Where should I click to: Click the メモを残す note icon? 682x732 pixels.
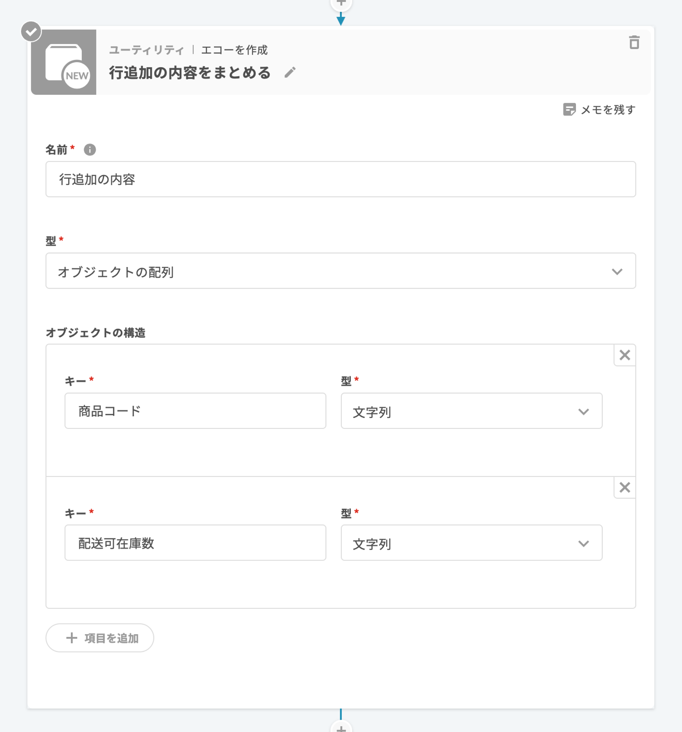click(569, 109)
